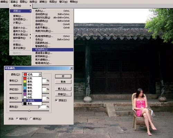Pick 红色 in the color dropdown list
The width and height of the screenshot is (173, 138).
32,79
